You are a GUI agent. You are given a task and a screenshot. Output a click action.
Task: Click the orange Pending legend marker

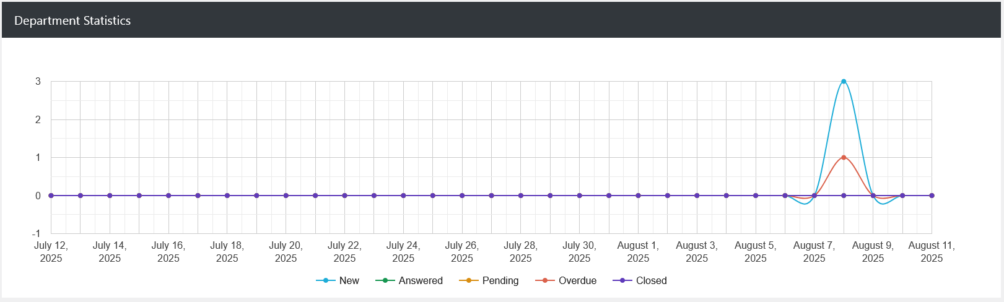[469, 280]
